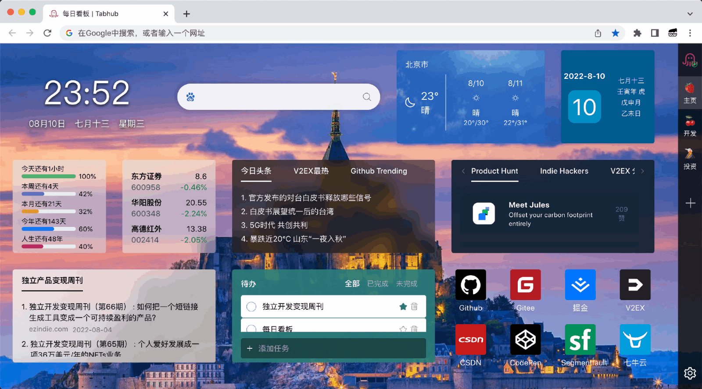Switch to the Product Hunt tab
Screen dimensions: 702x389
pyautogui.click(x=494, y=171)
